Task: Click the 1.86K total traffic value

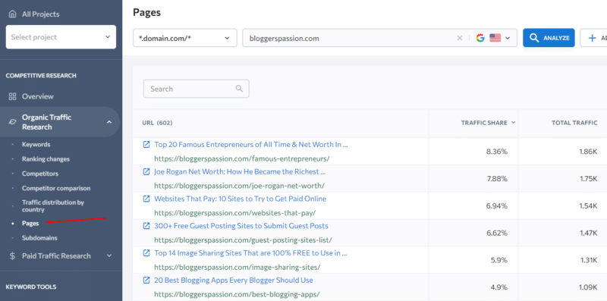Action: click(x=589, y=152)
